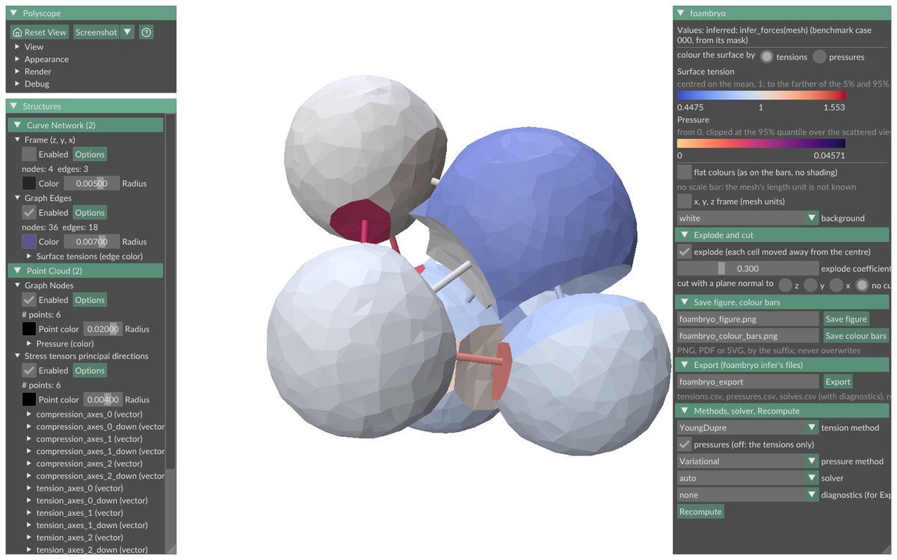Viewport: 897px width, 560px height.
Task: Click the foambryo_figure.png filename field
Action: [x=747, y=319]
